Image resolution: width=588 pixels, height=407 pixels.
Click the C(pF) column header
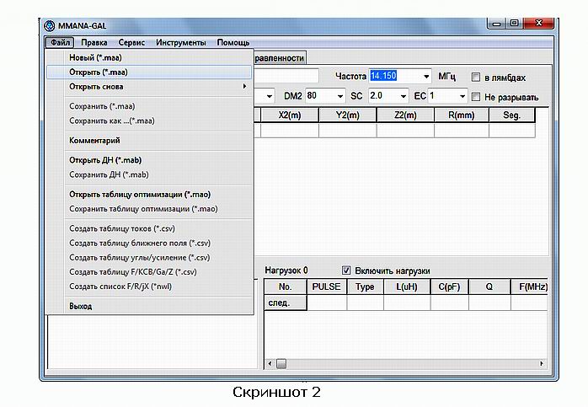point(449,287)
